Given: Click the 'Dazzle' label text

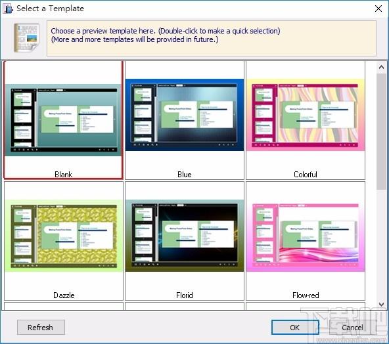Looking at the screenshot, I should 64,295.
